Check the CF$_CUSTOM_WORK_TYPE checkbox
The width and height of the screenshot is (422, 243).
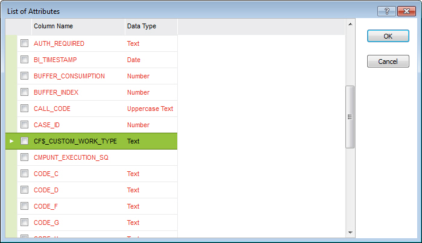[24, 141]
